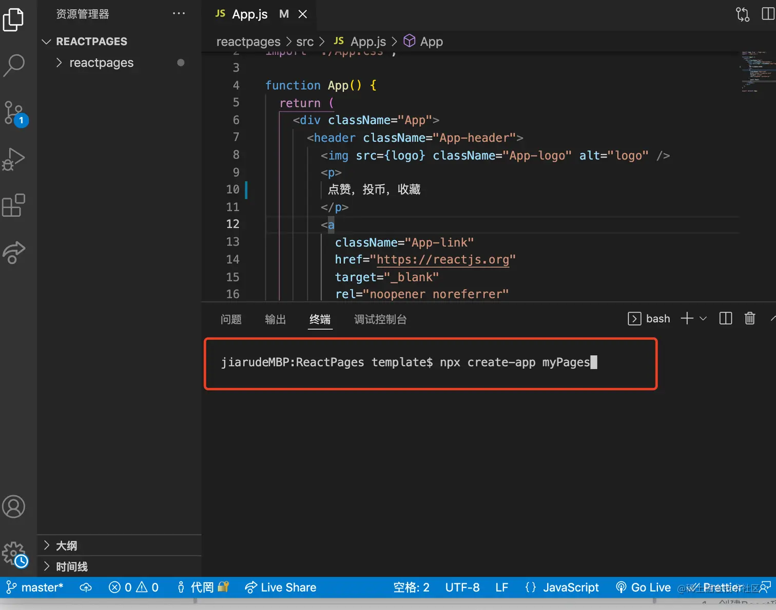Click the rel="noopener noreferrer" line
This screenshot has width=776, height=610.
pos(422,294)
